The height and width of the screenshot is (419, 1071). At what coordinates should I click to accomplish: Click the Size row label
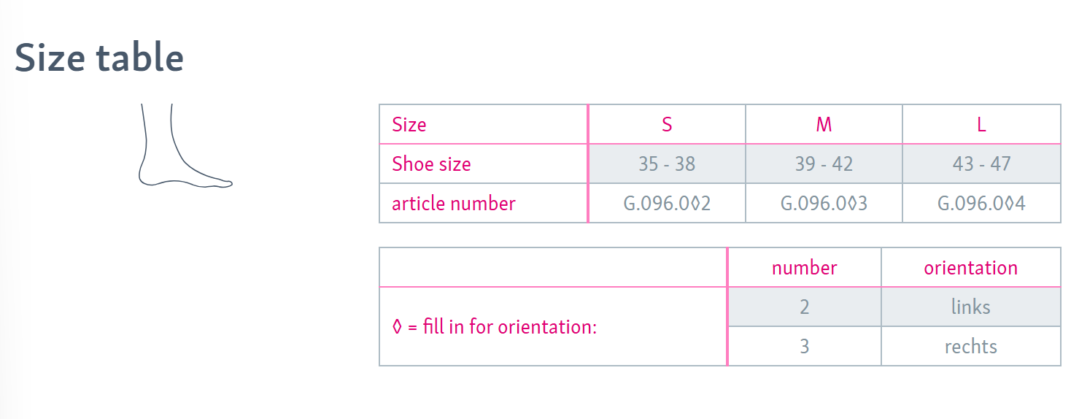(x=409, y=124)
